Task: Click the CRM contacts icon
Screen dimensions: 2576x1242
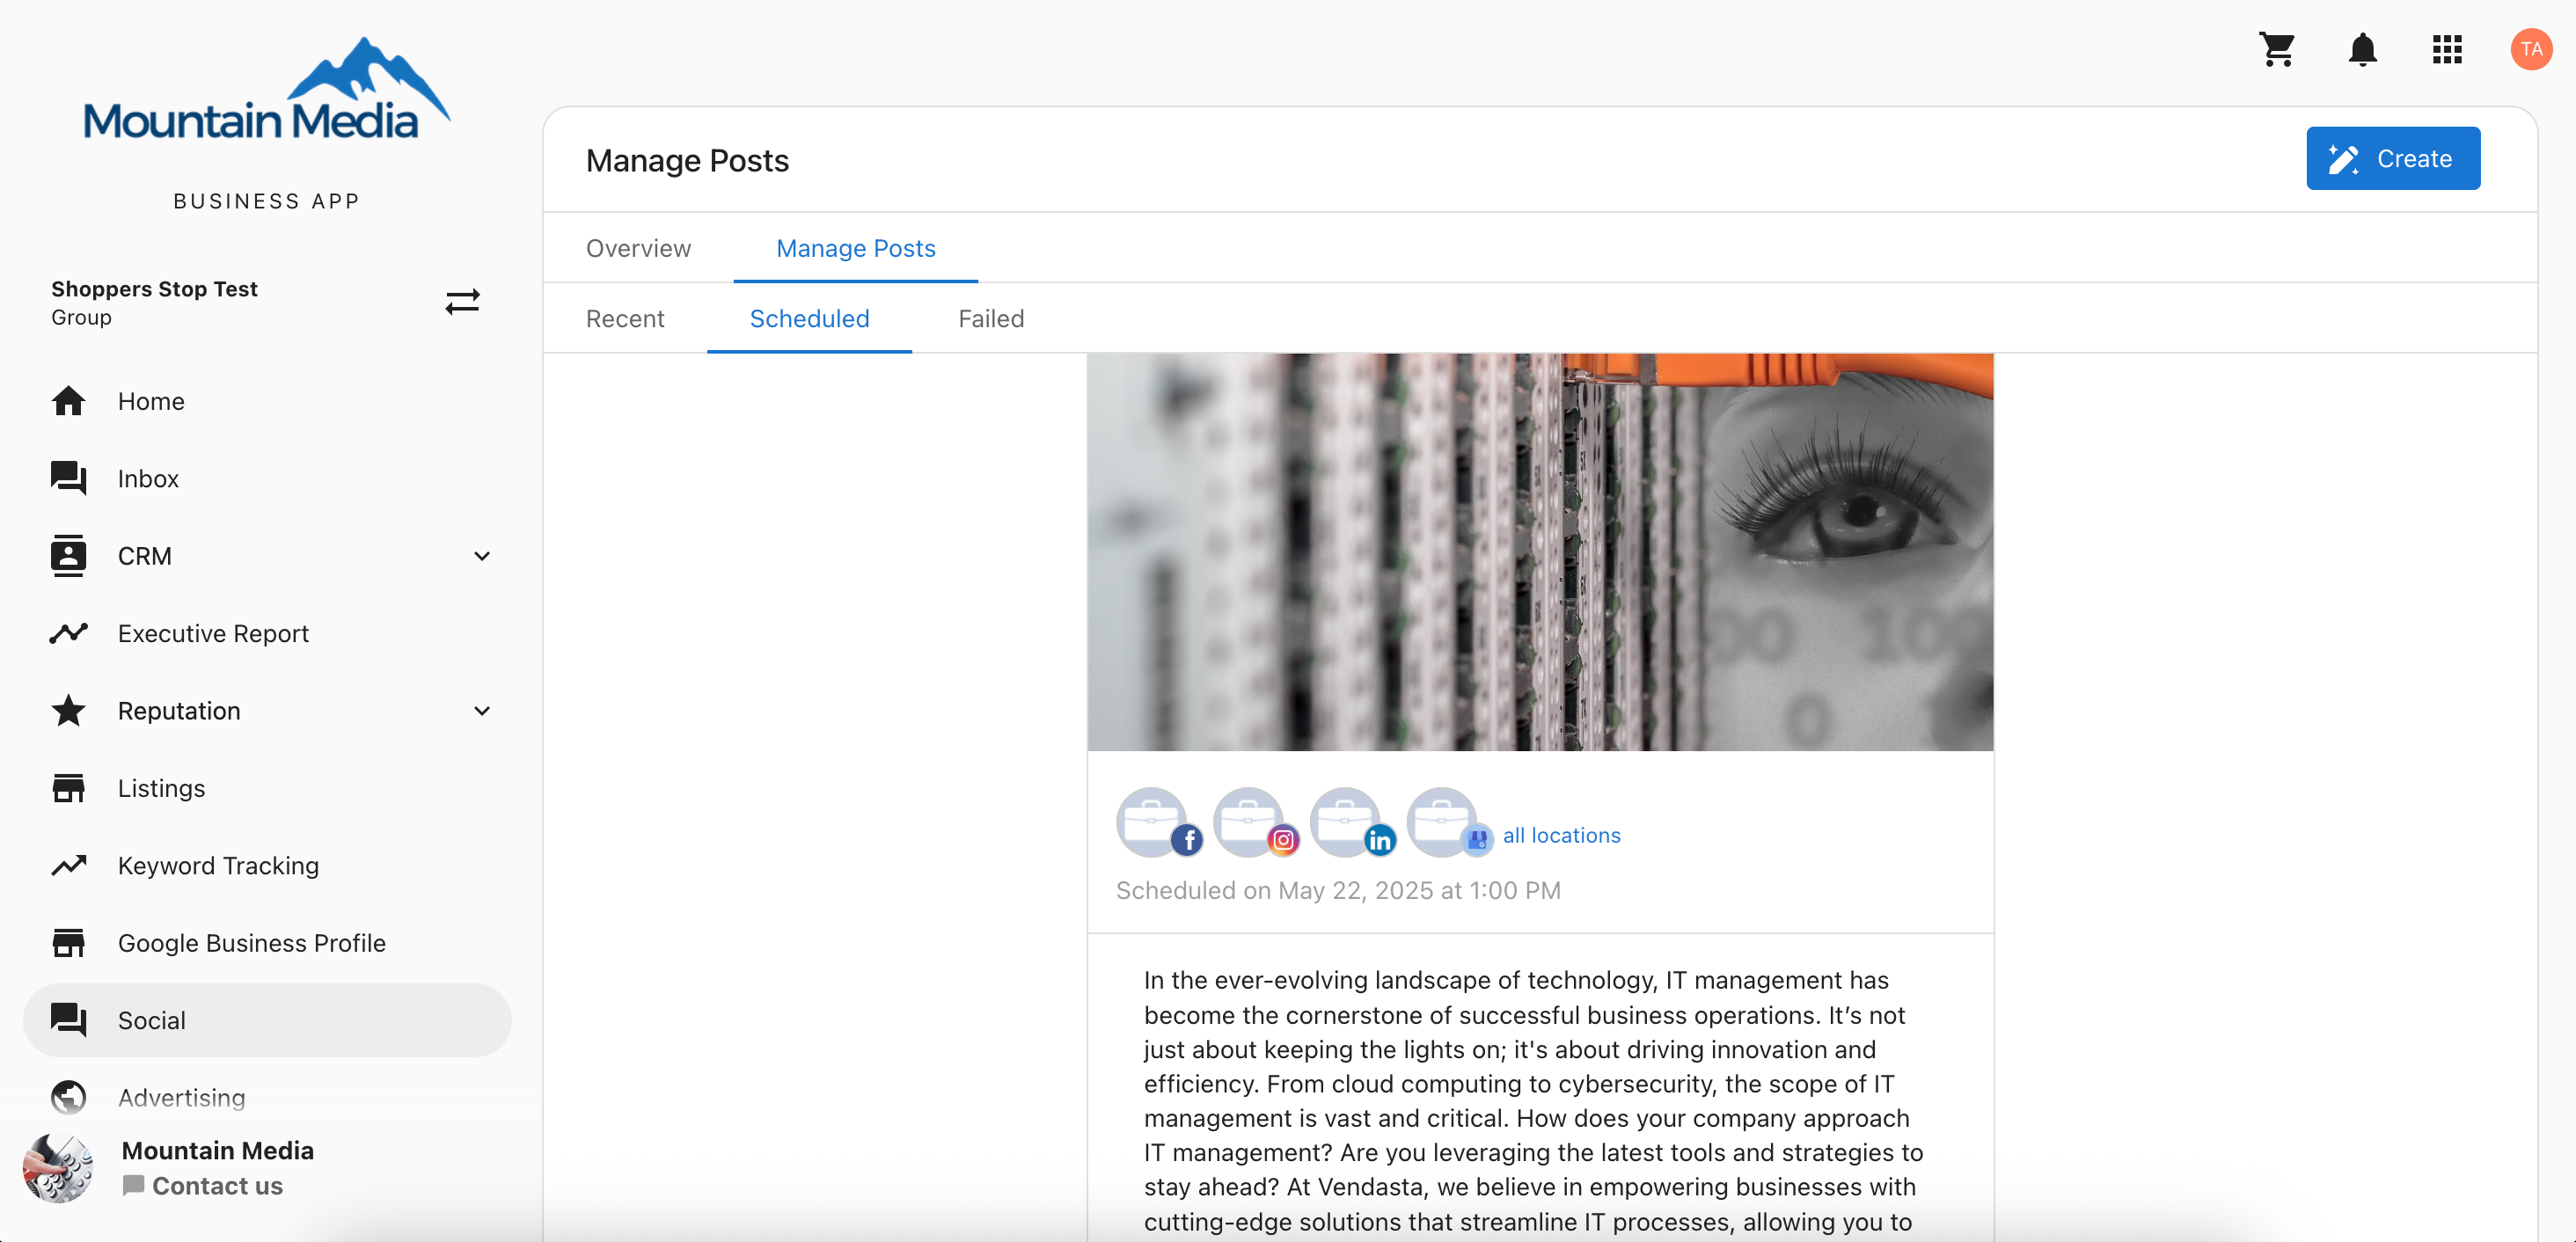Action: pyautogui.click(x=68, y=555)
